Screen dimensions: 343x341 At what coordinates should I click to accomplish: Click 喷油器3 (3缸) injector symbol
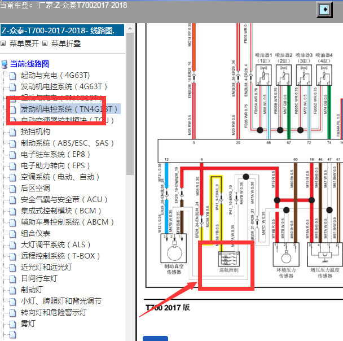304,75
